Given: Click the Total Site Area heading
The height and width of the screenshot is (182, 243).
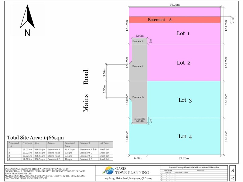Looking at the screenshot, I should 35,137.
